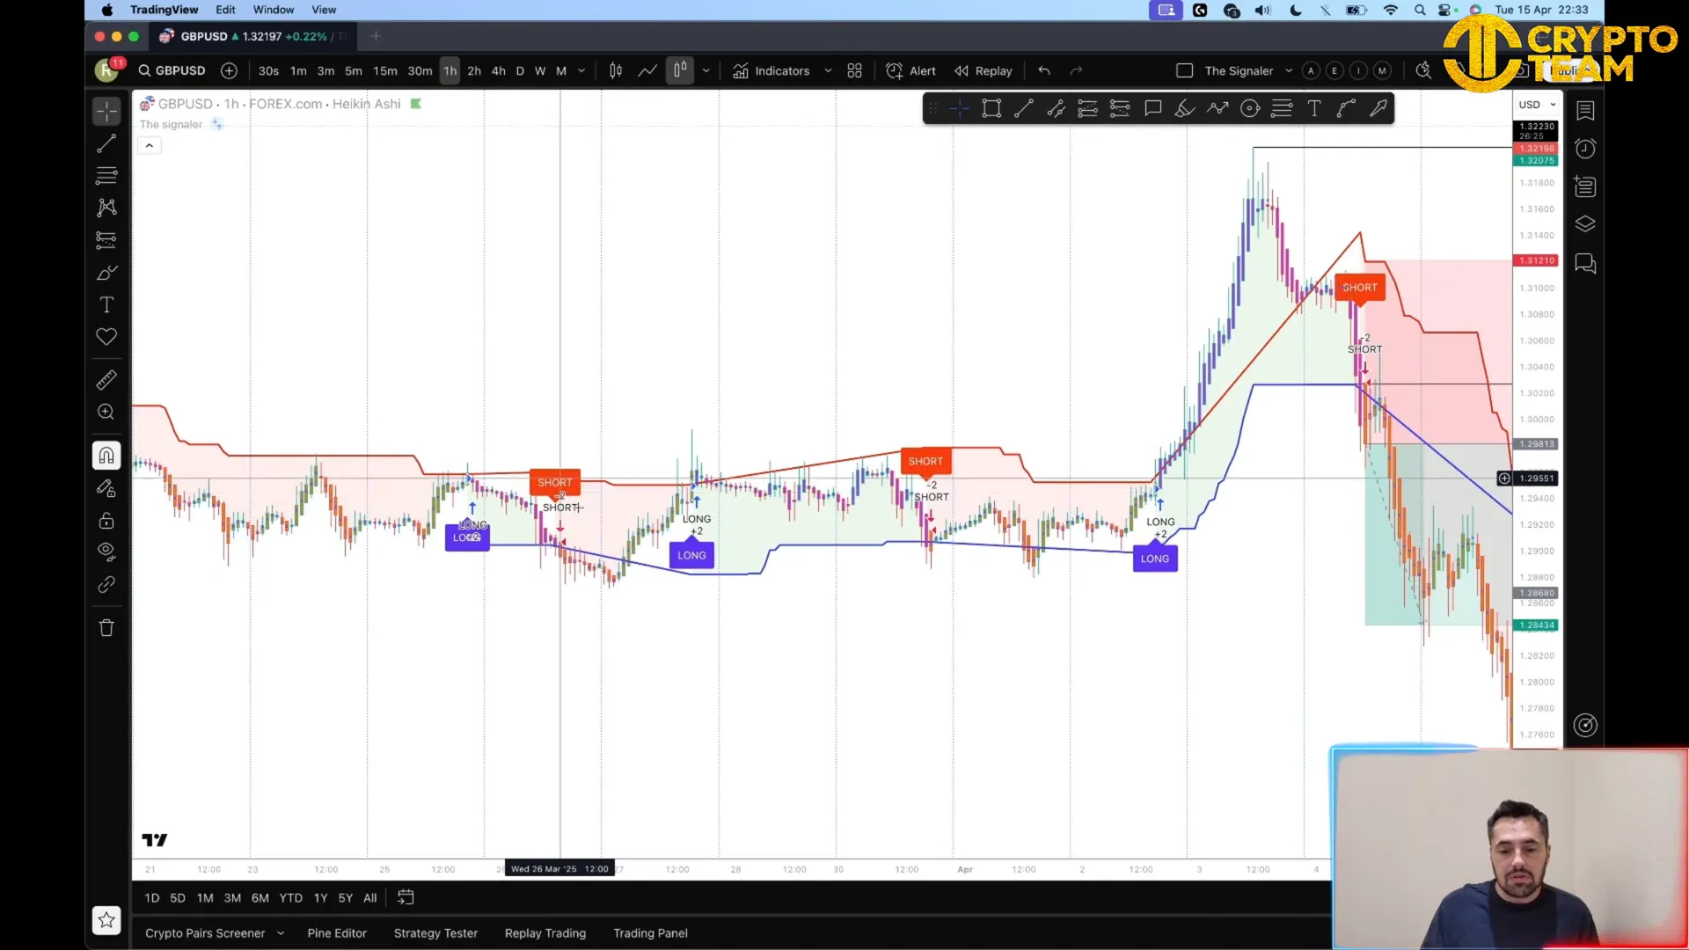Open the heart icons tool
This screenshot has width=1689, height=950.
click(x=106, y=337)
